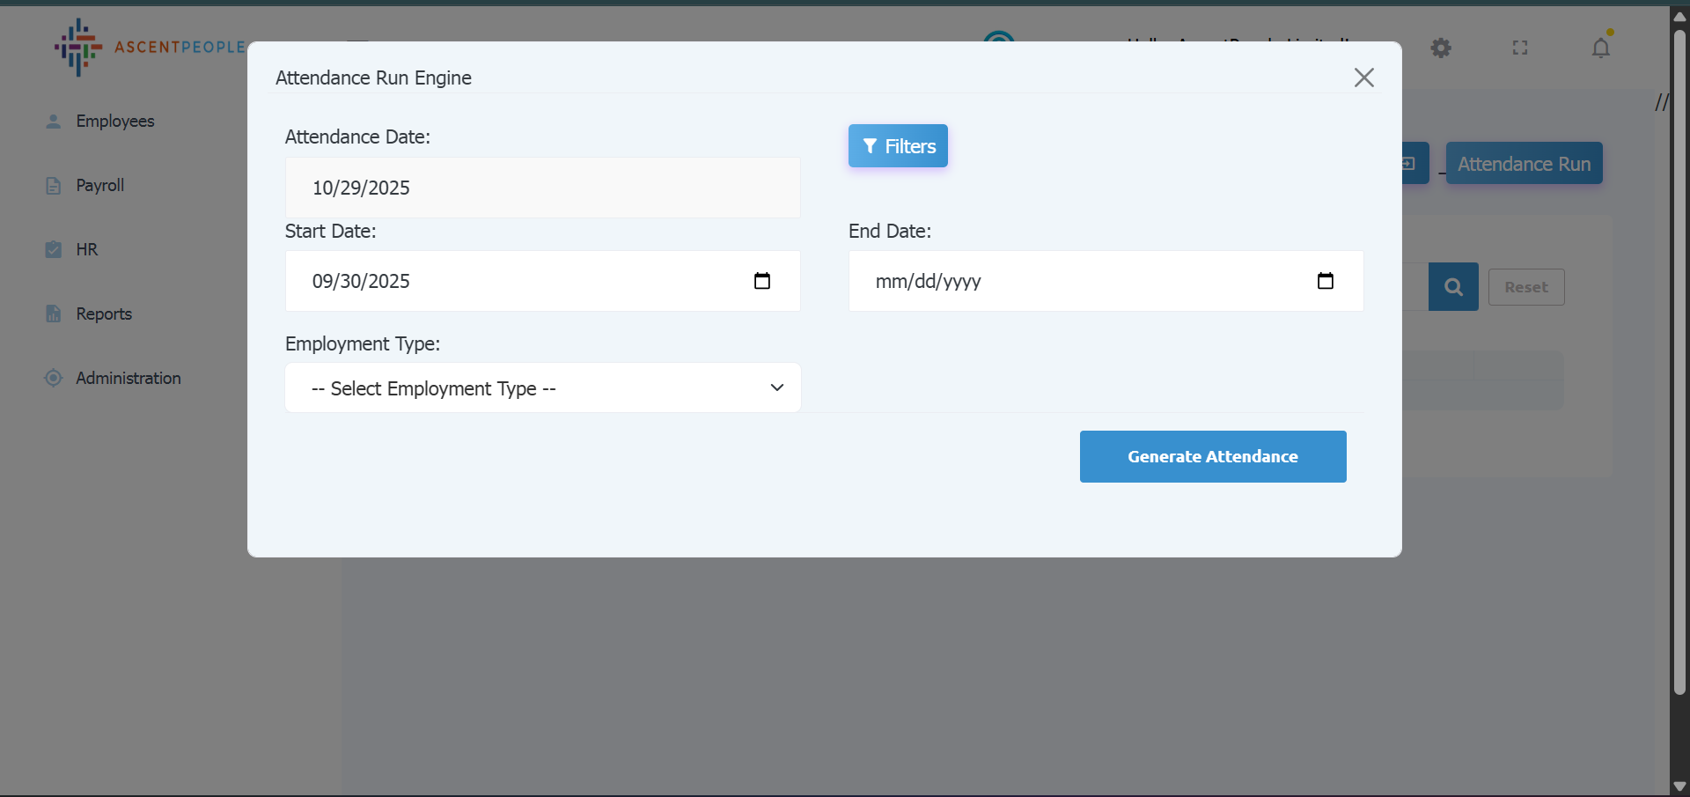Image resolution: width=1690 pixels, height=797 pixels.
Task: Click the Reset button
Action: tap(1525, 287)
